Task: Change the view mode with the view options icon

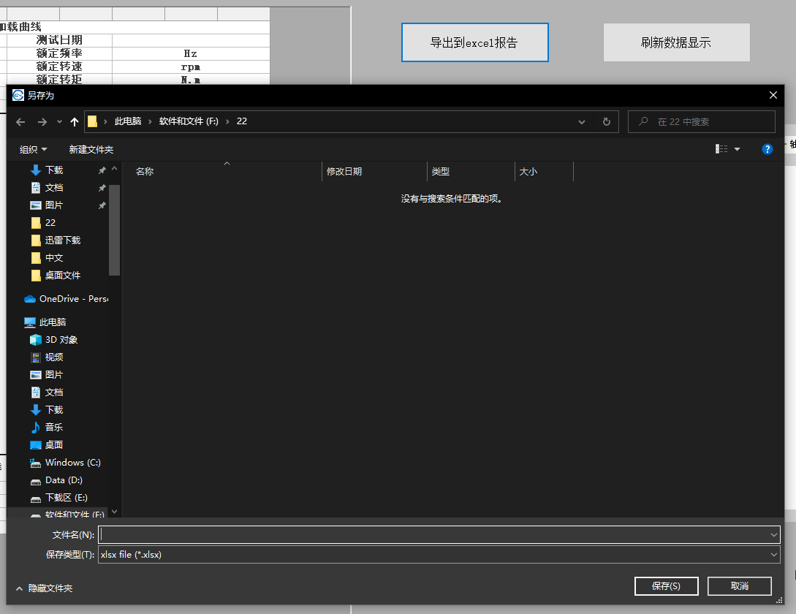Action: point(722,148)
